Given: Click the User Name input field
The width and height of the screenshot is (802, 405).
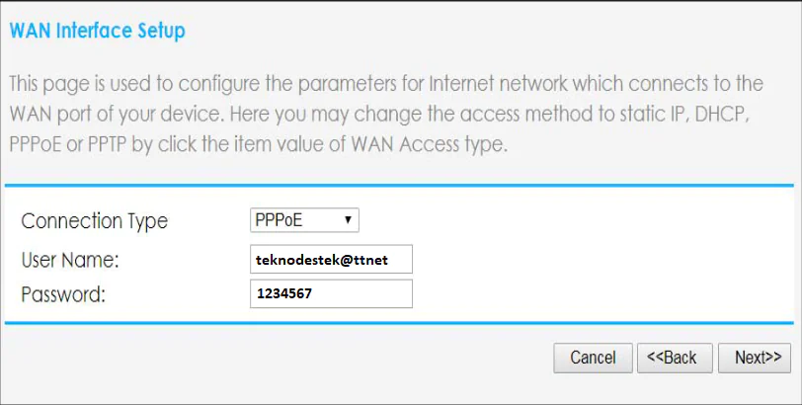Looking at the screenshot, I should pyautogui.click(x=332, y=259).
